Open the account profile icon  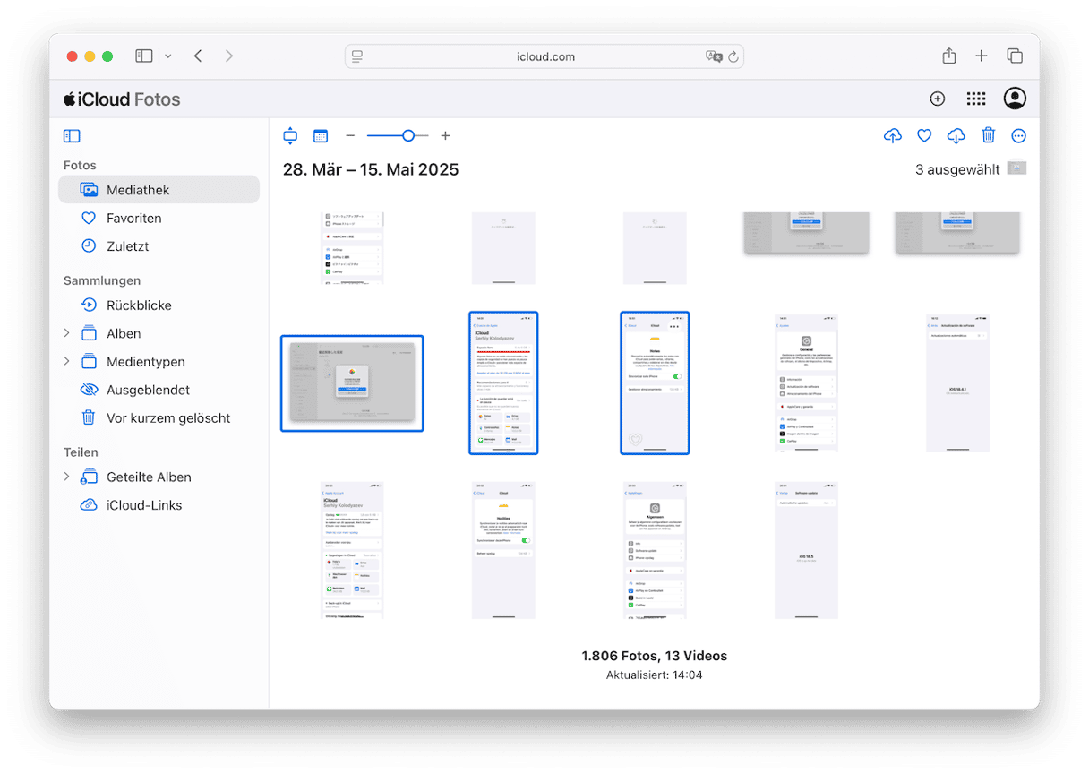[1015, 99]
